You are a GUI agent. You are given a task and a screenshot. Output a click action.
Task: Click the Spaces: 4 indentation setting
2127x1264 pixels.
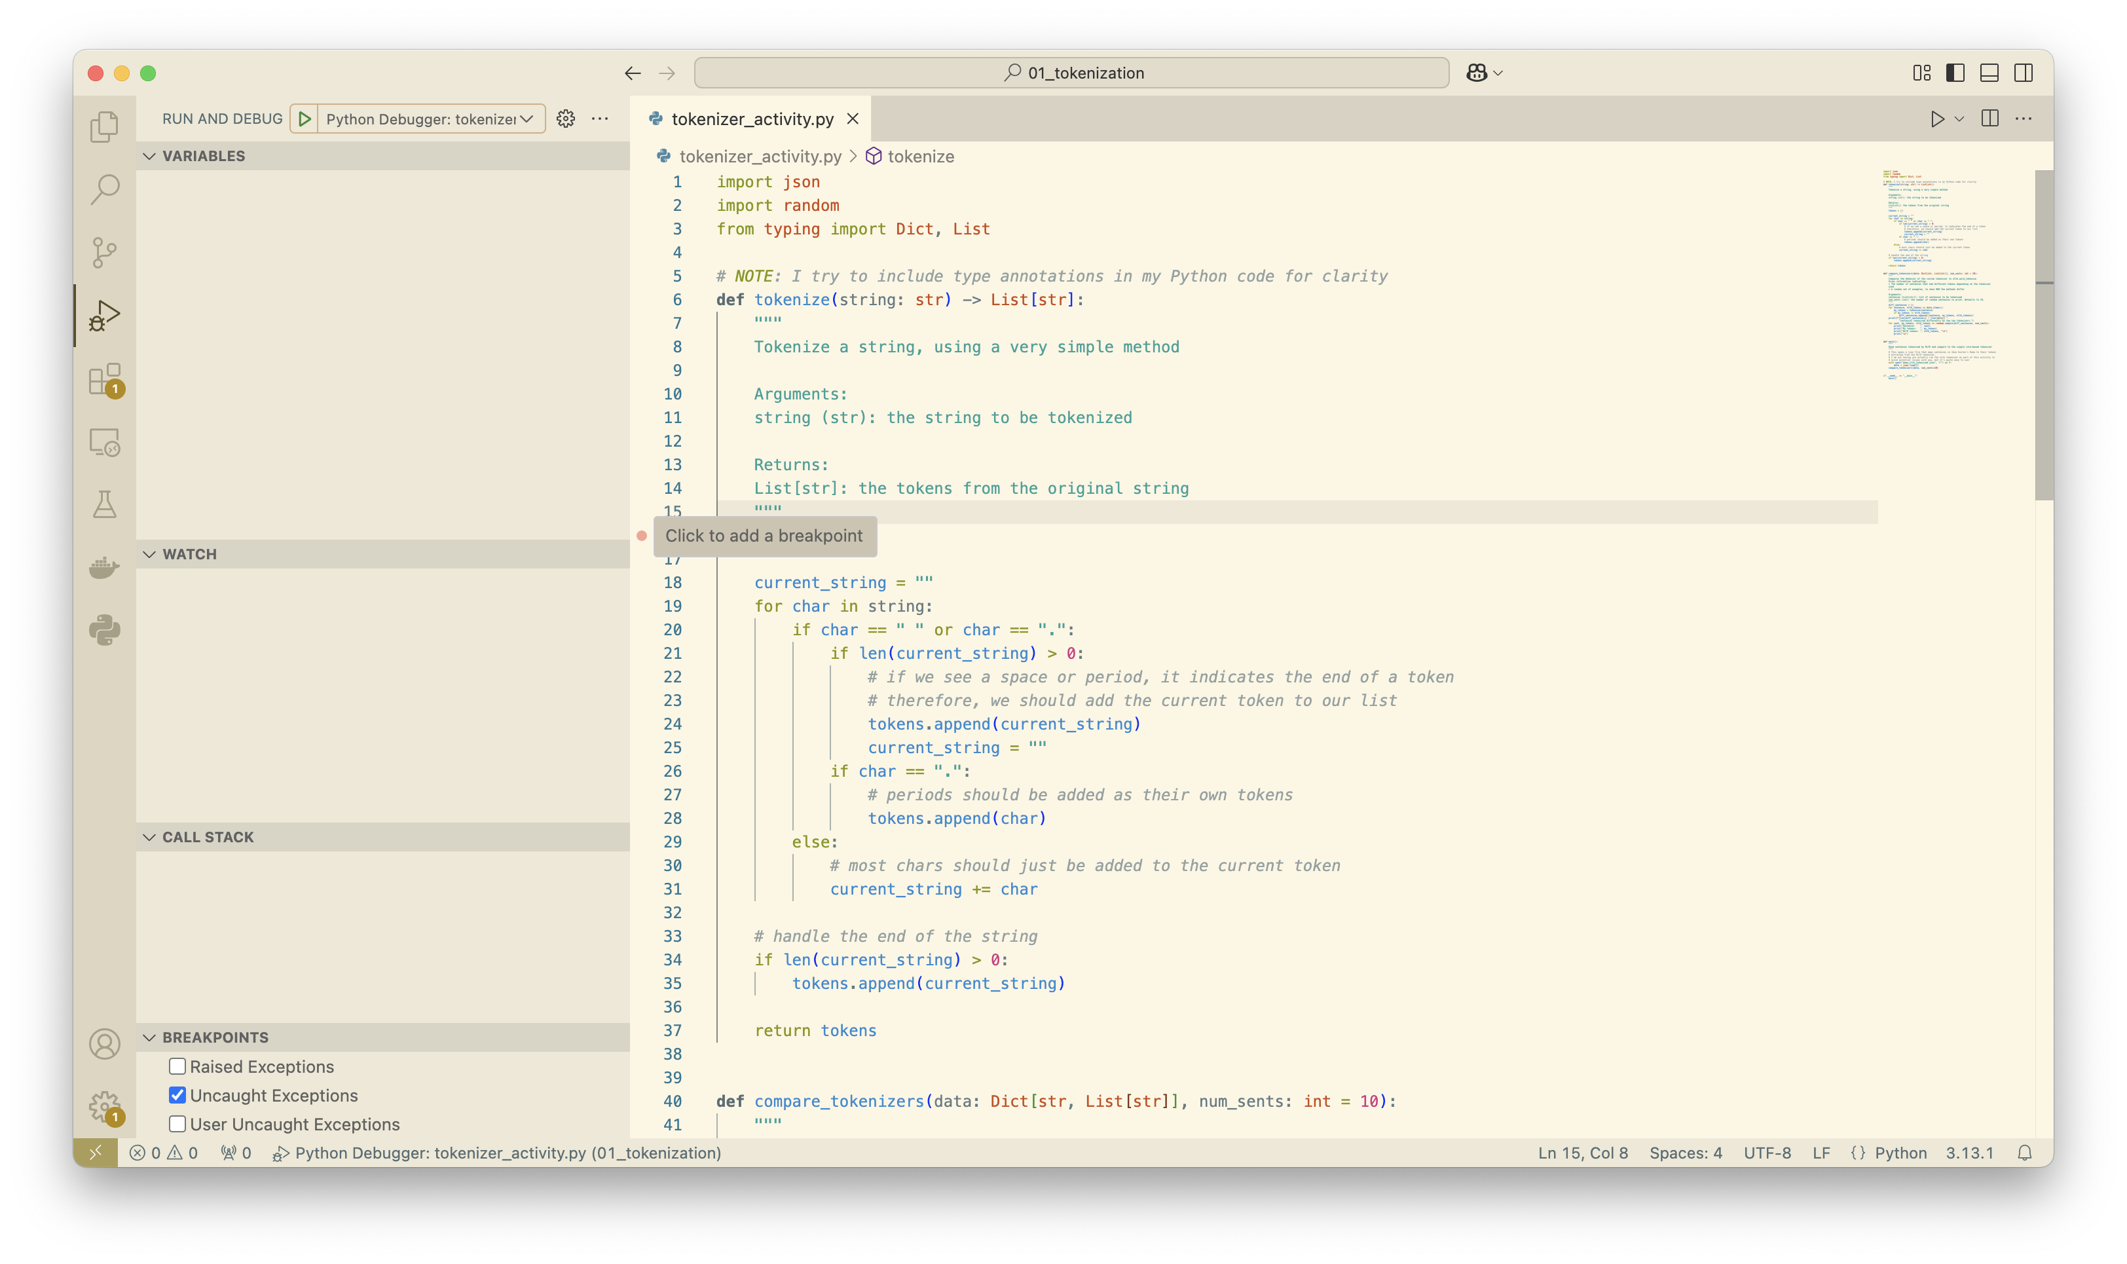1685,1153
